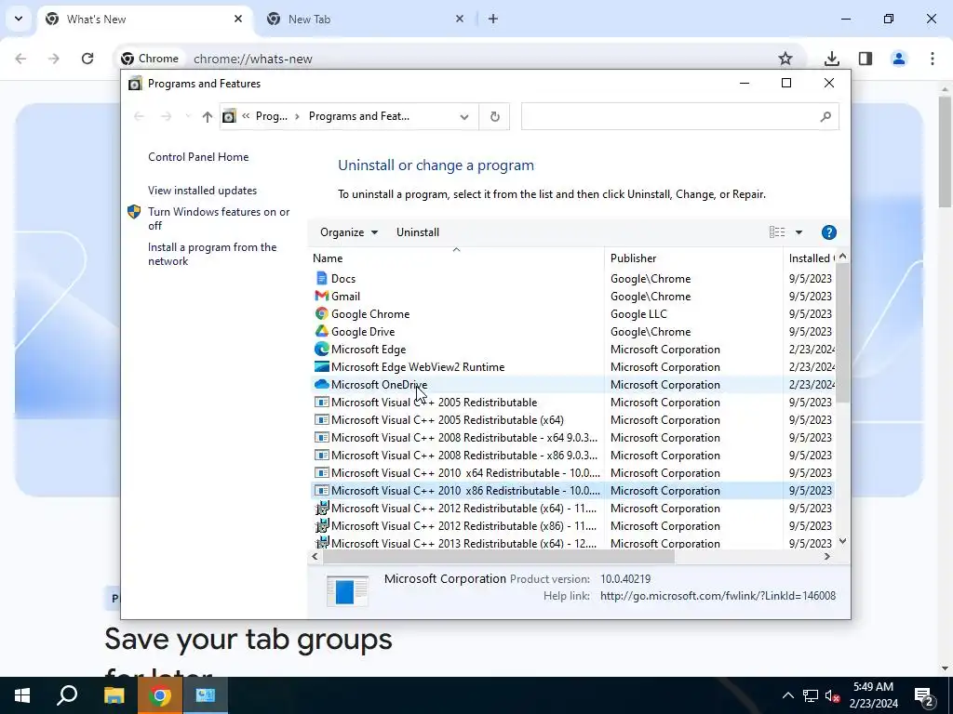Click the scroll right arrow of program list
Viewport: 953px width, 714px height.
pos(826,556)
